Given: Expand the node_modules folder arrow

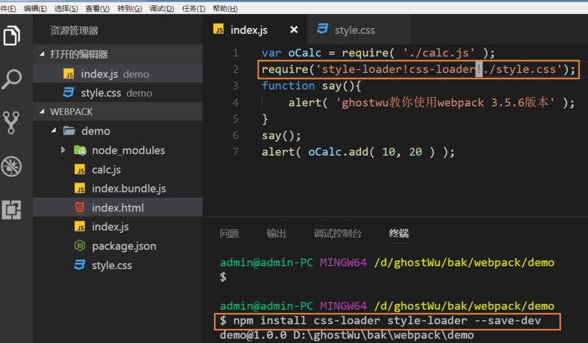Looking at the screenshot, I should click(63, 150).
